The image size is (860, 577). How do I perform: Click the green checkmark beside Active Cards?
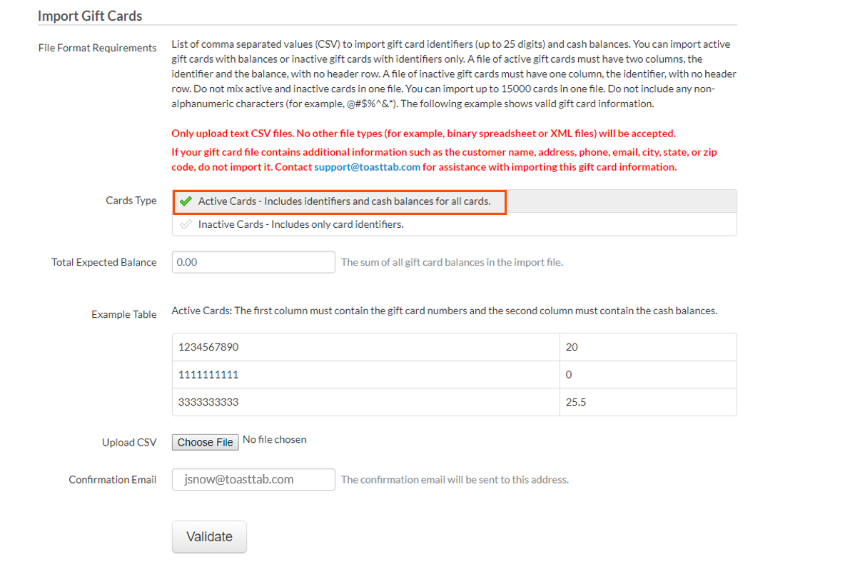[x=186, y=201]
